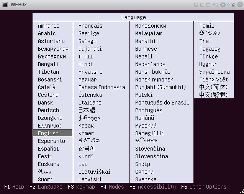Select Punjabi (Gurmukhi) language
The height and width of the screenshot is (194, 244).
[x=160, y=87]
